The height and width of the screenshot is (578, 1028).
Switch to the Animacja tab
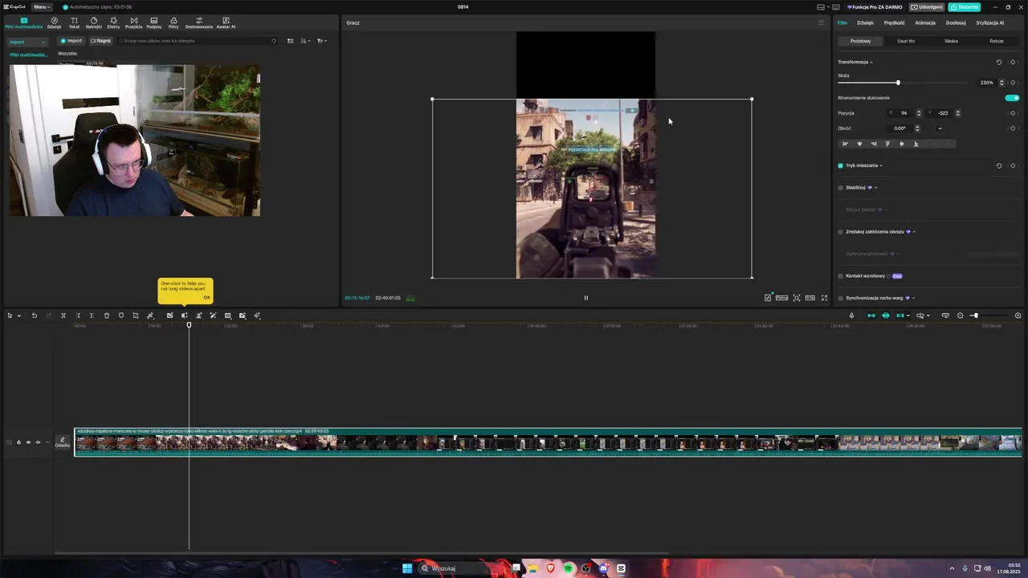tap(925, 22)
